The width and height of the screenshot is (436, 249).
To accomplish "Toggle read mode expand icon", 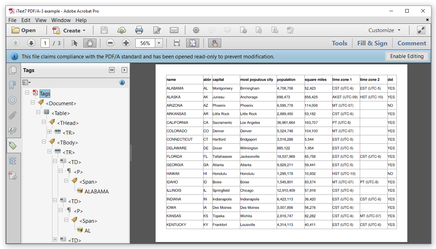I will coord(421,30).
